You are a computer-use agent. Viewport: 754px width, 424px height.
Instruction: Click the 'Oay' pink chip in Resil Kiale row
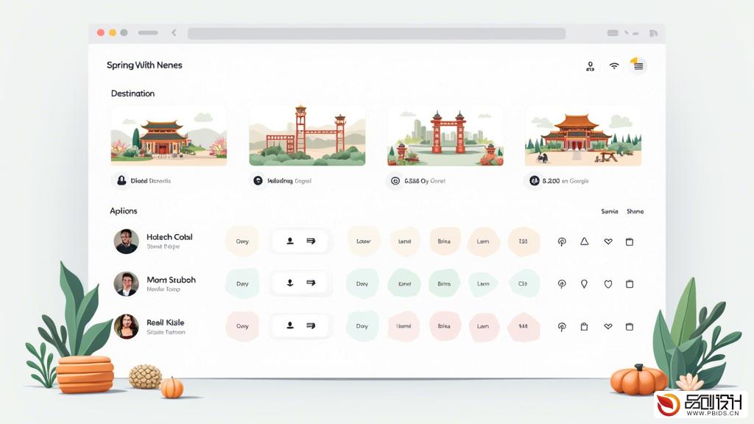coord(242,326)
